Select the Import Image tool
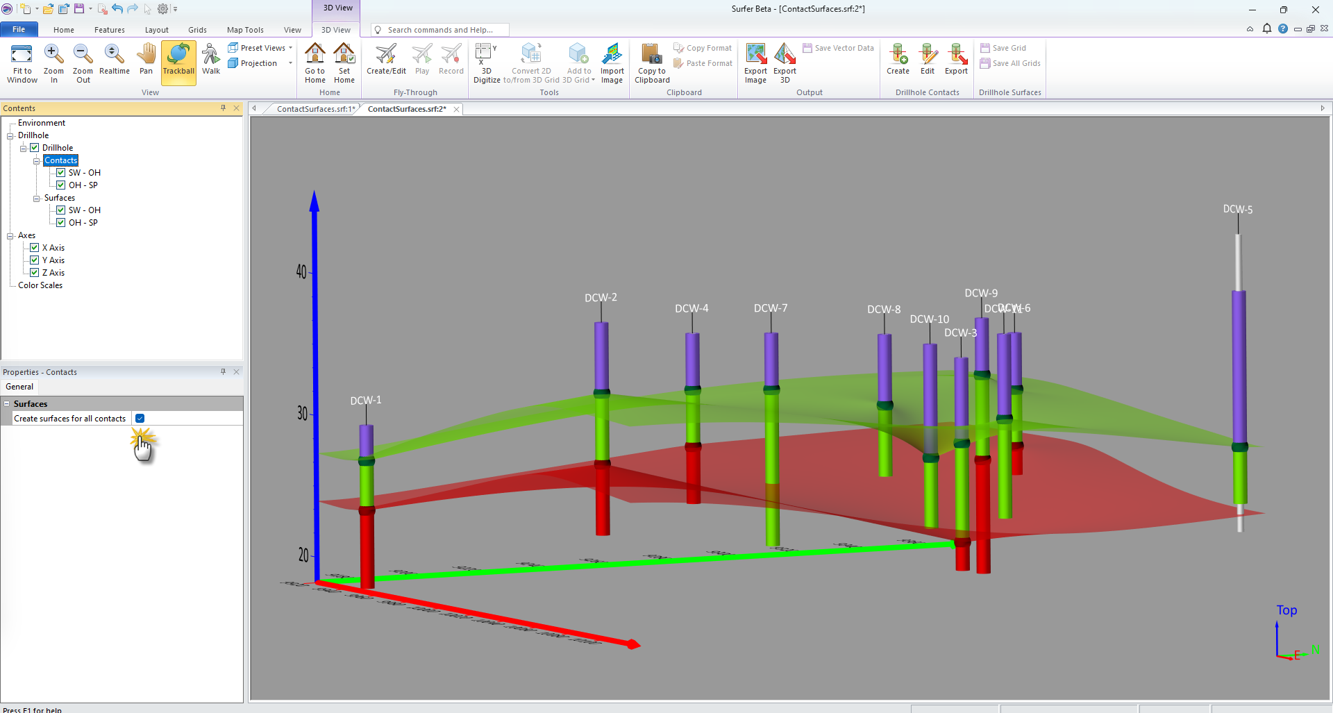The width and height of the screenshot is (1333, 713). [612, 61]
